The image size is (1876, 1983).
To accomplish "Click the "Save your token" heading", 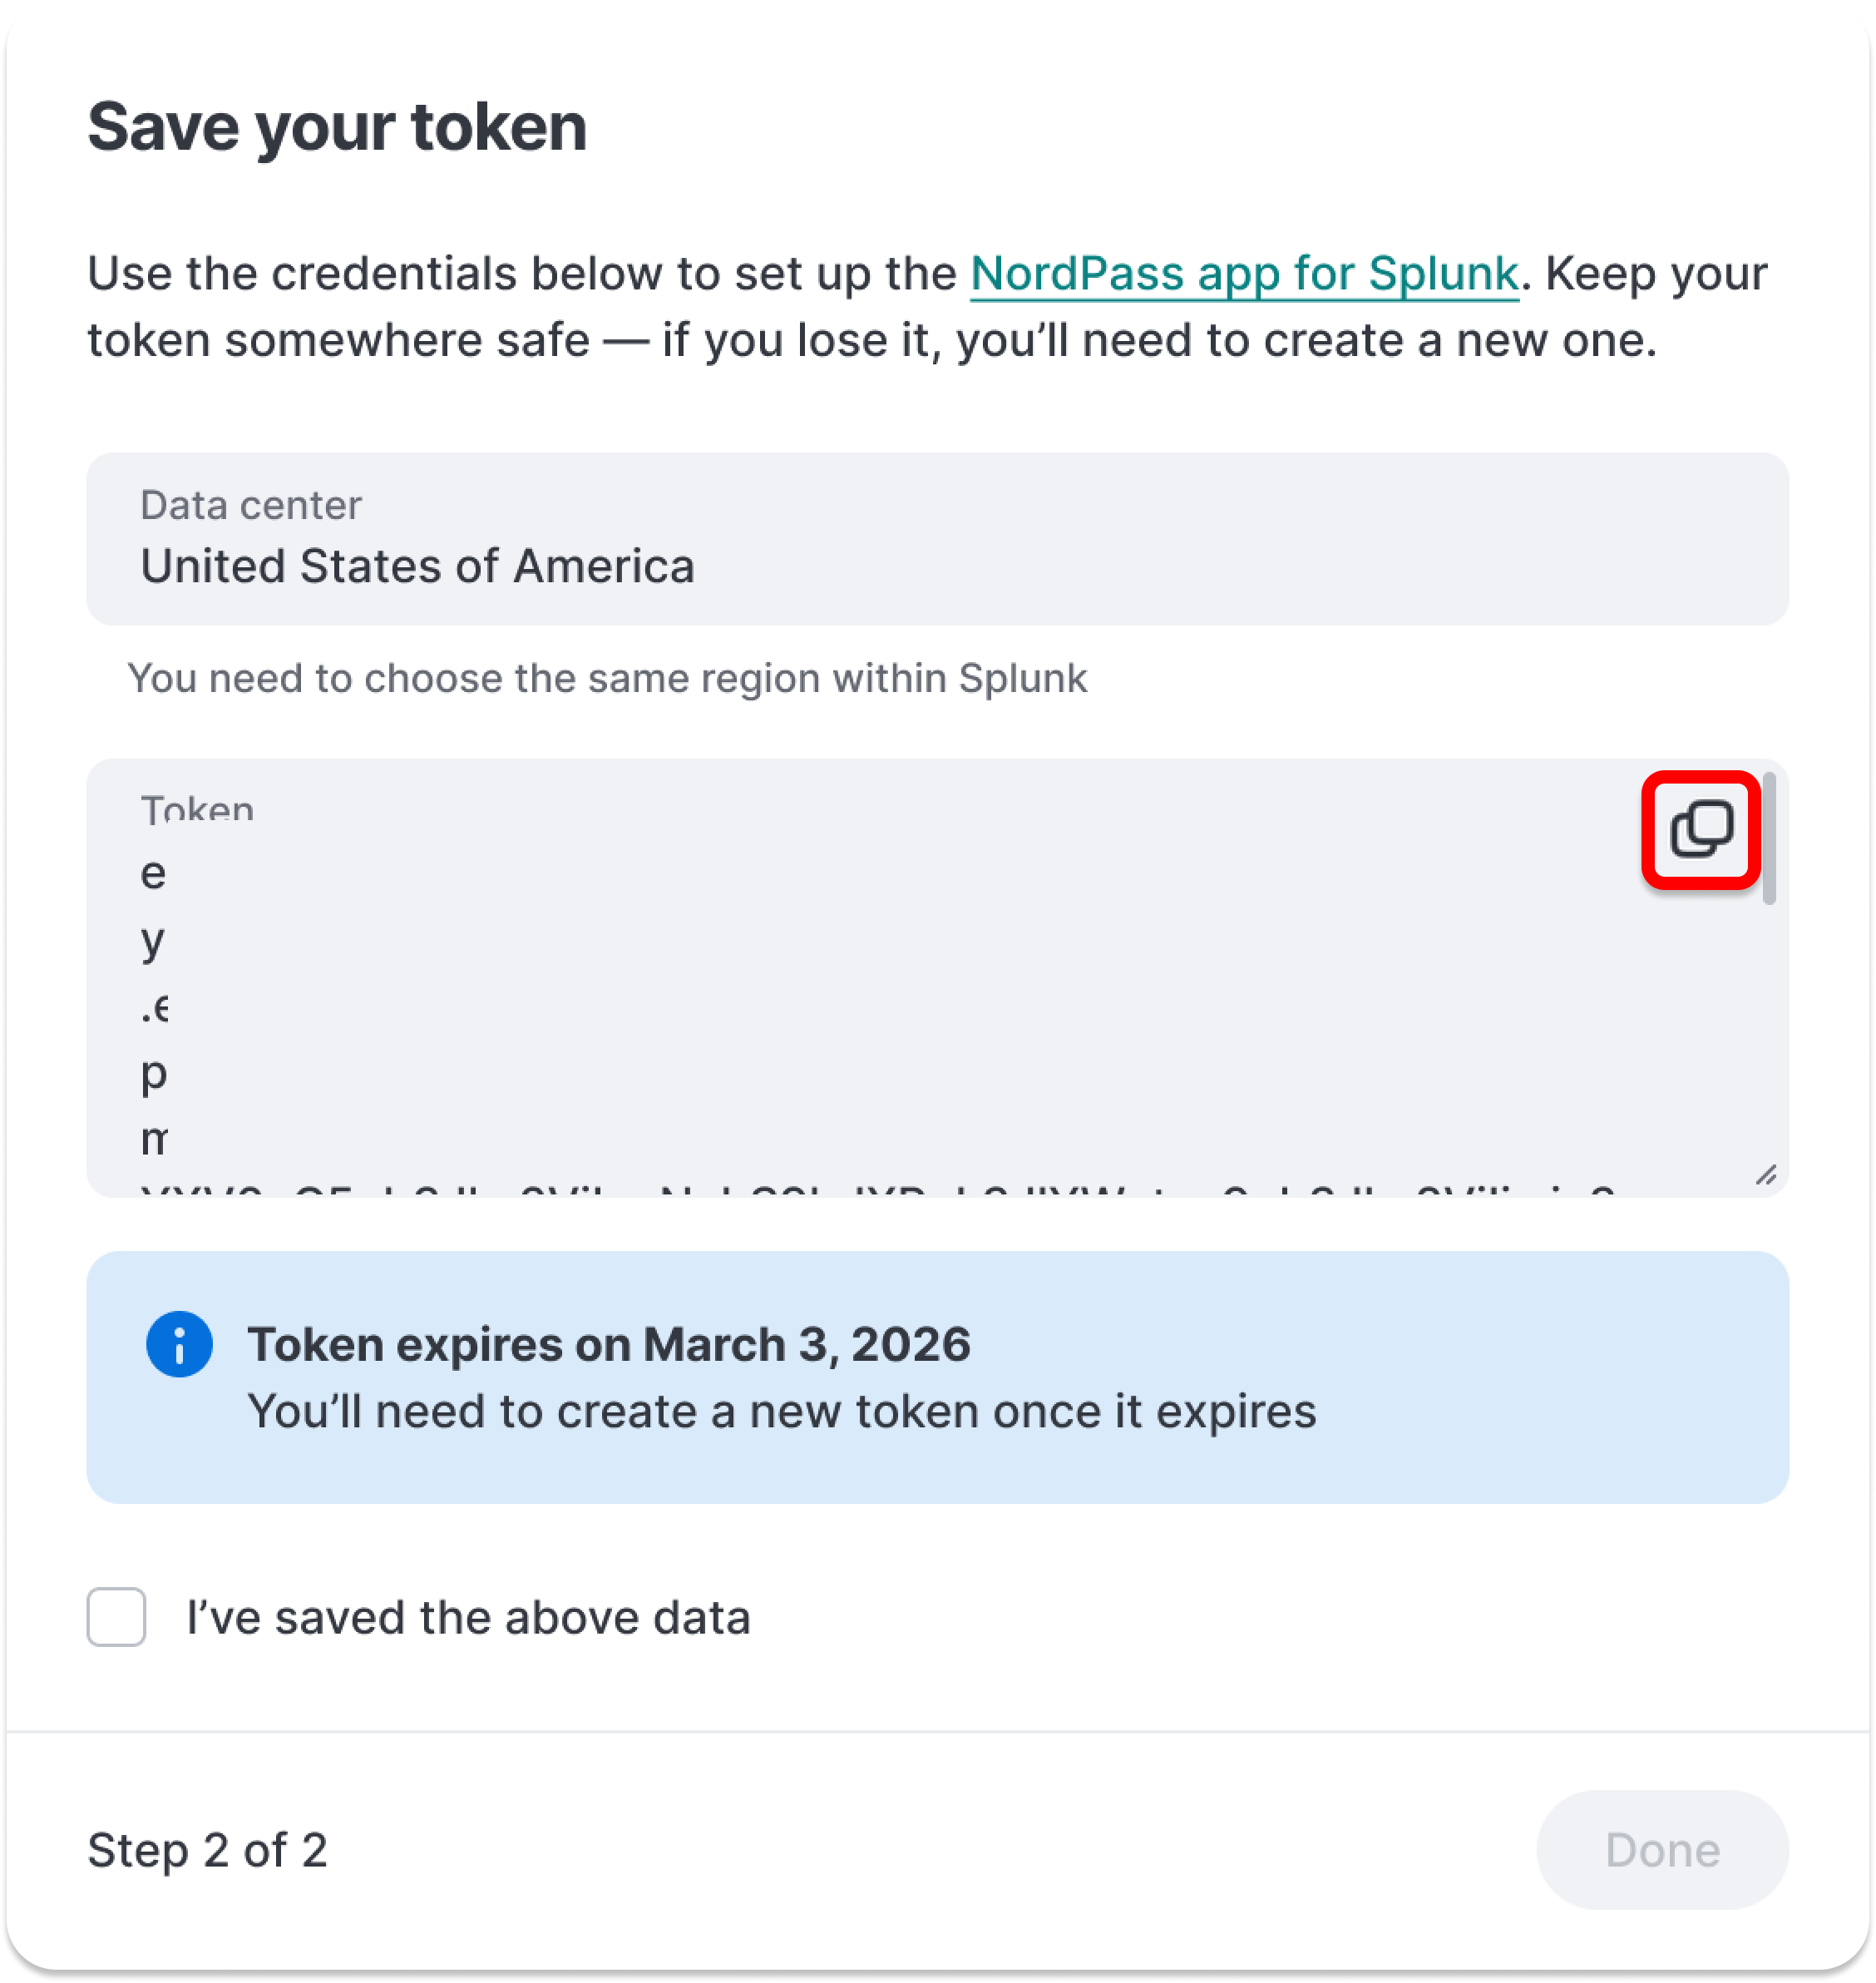I will pos(337,127).
